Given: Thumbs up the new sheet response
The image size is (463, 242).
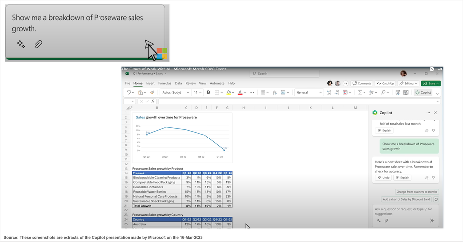Looking at the screenshot, I should coord(427,178).
